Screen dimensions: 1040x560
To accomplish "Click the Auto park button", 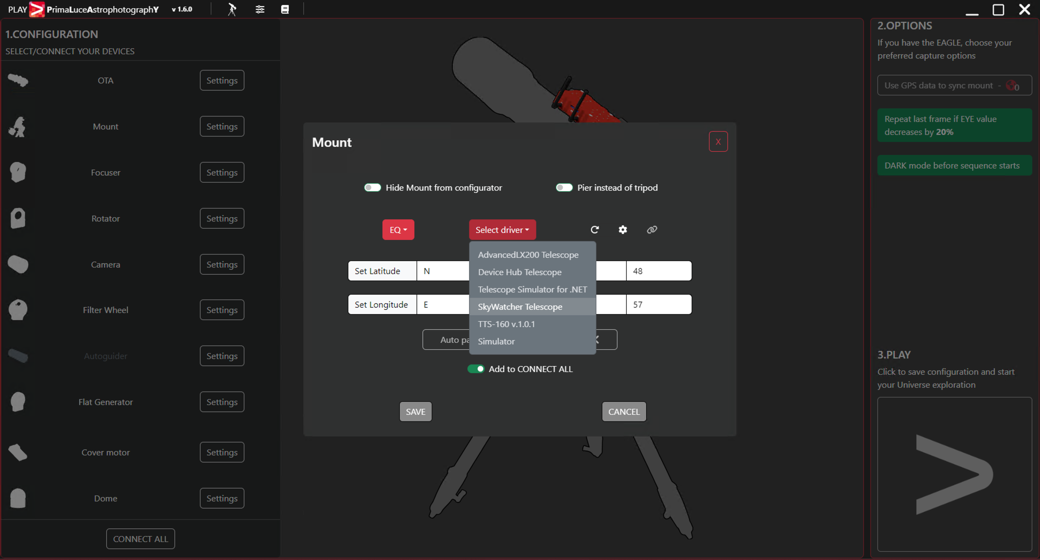I will click(446, 340).
